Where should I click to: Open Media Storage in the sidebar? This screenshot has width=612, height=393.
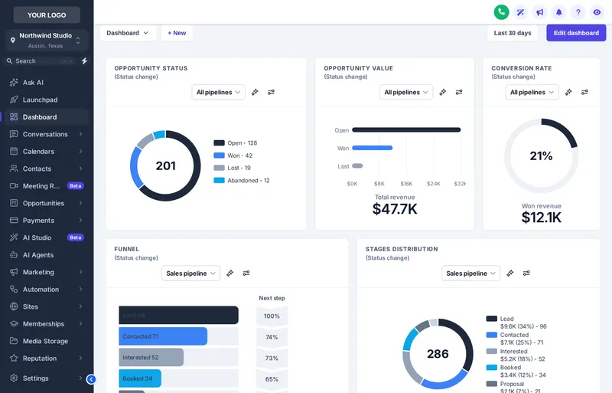coord(47,341)
